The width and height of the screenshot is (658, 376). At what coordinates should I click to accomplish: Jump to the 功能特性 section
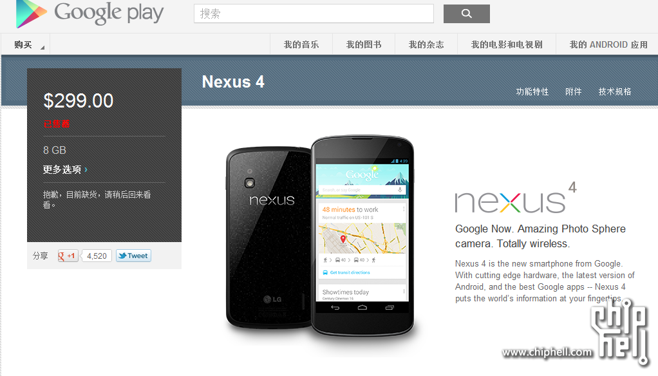point(532,91)
